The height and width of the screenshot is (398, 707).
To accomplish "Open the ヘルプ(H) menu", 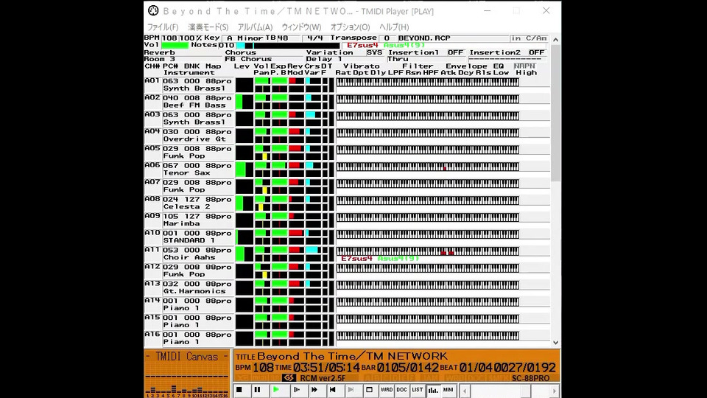I will pyautogui.click(x=393, y=27).
